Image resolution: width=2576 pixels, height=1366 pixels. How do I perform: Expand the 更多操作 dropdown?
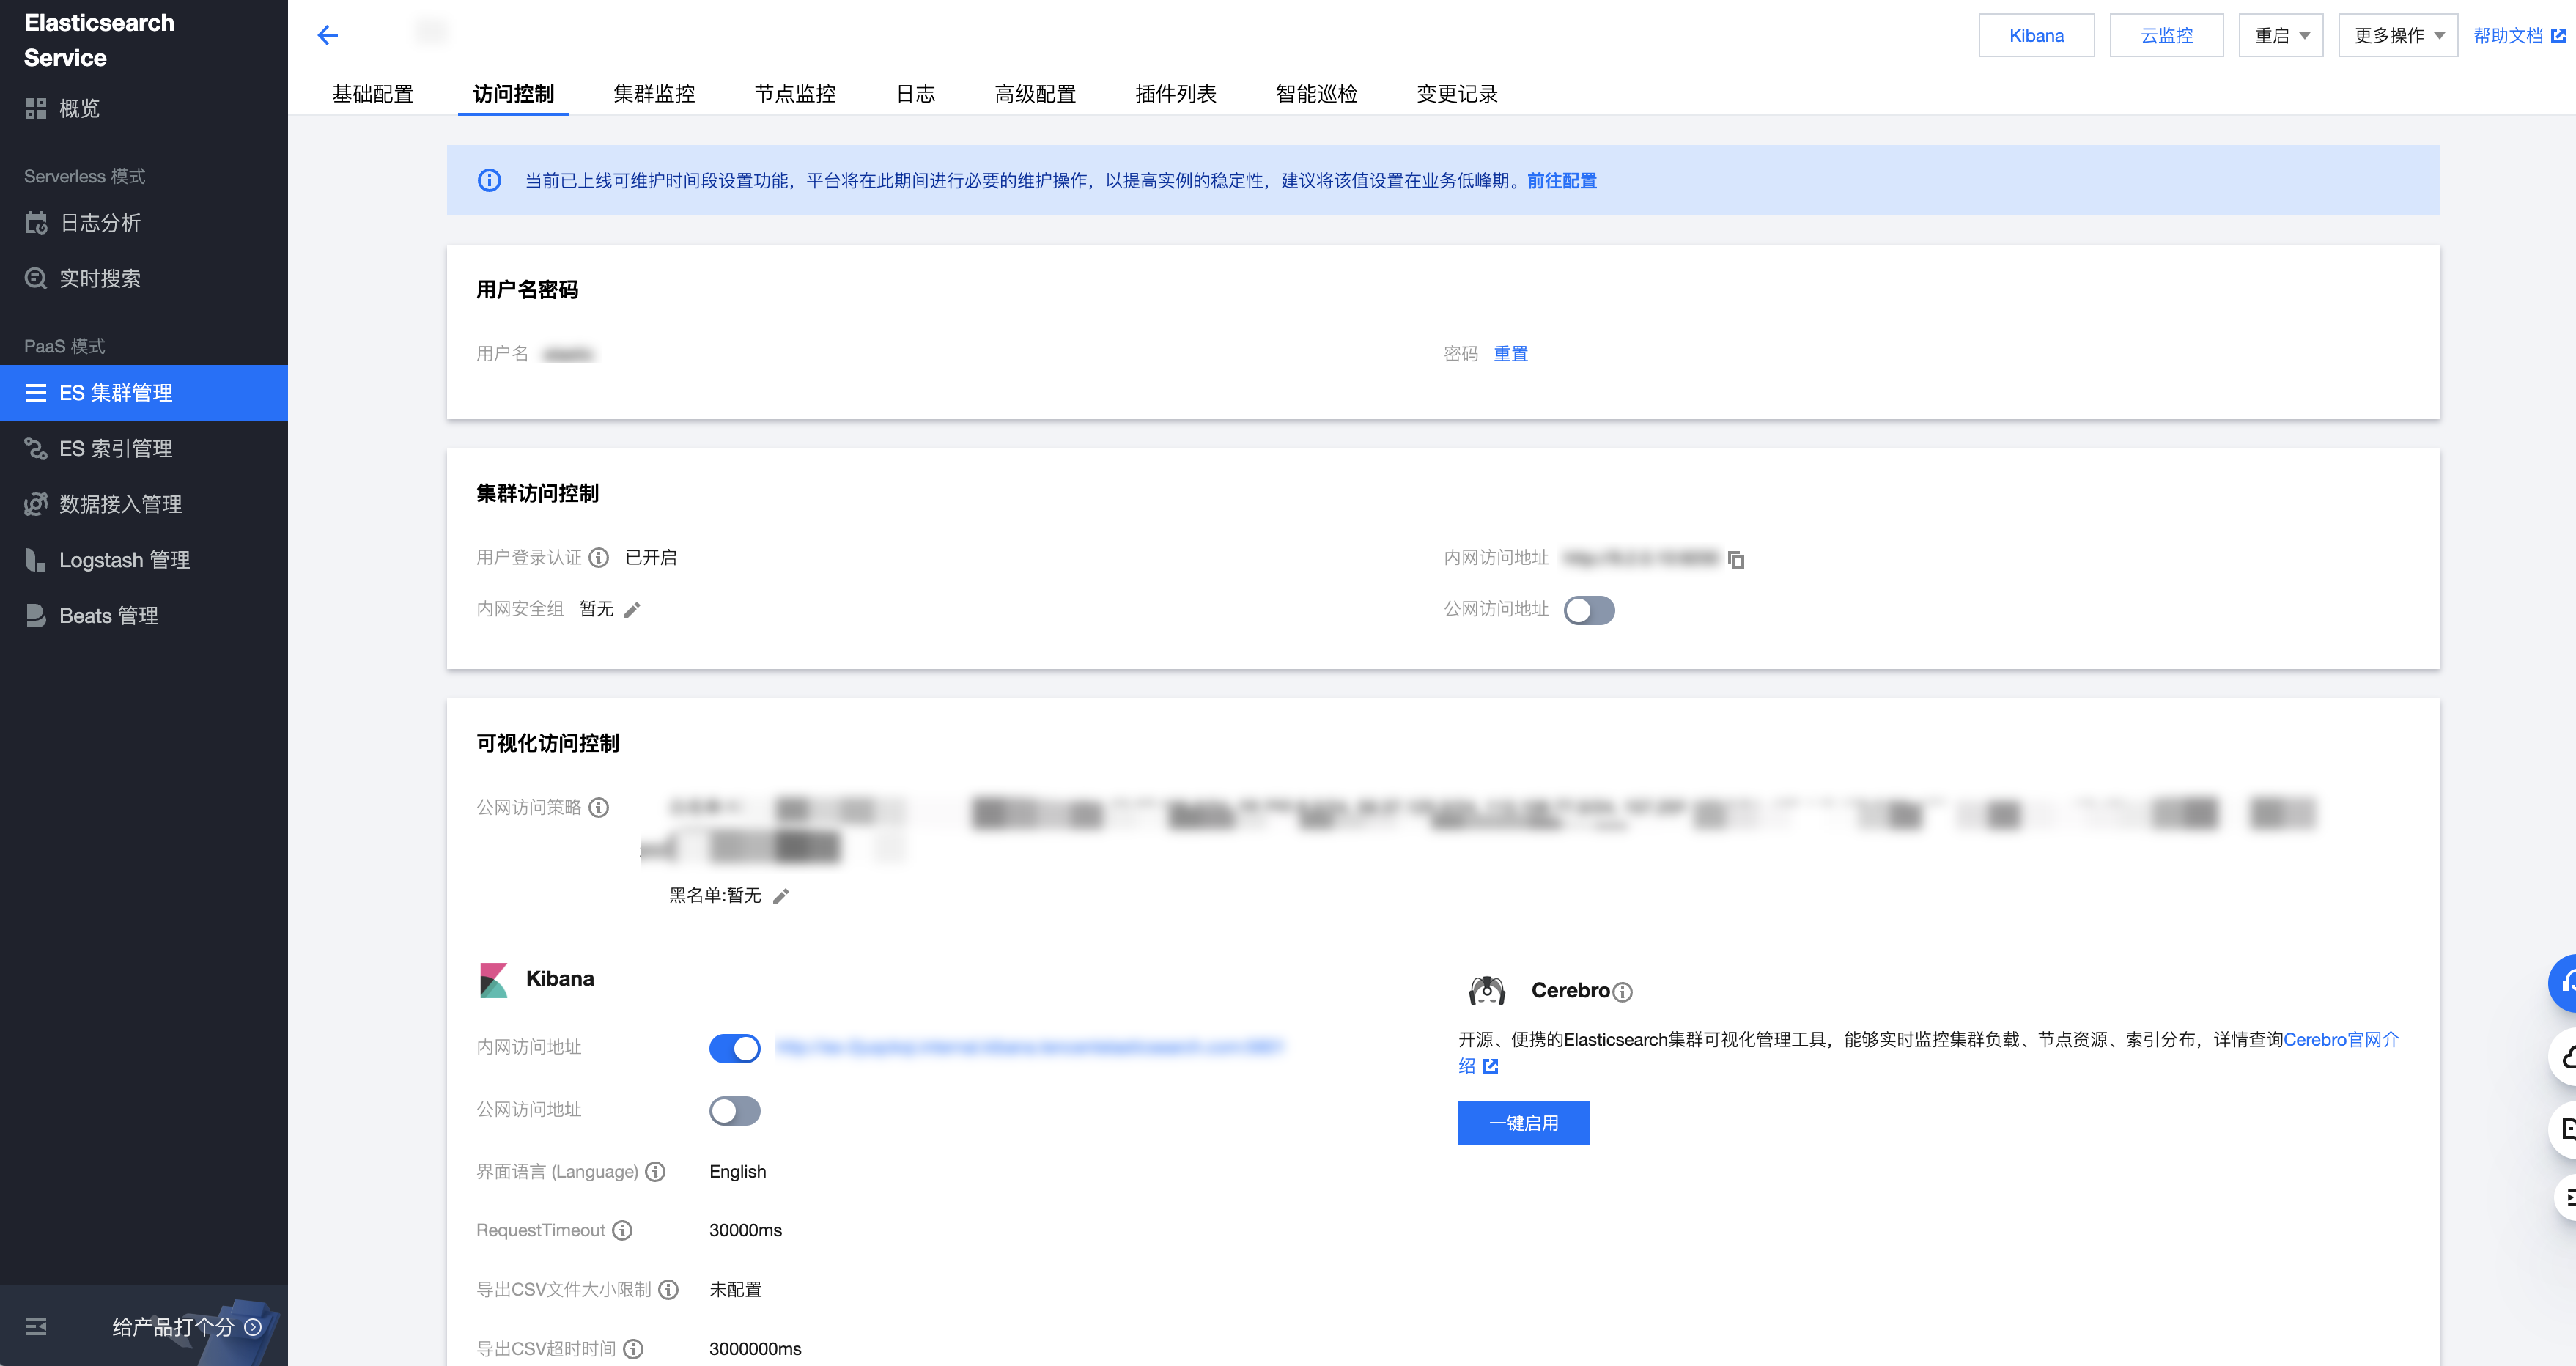click(2397, 34)
